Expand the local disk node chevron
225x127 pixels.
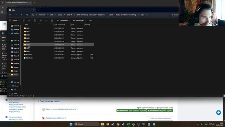[x=10, y=86]
